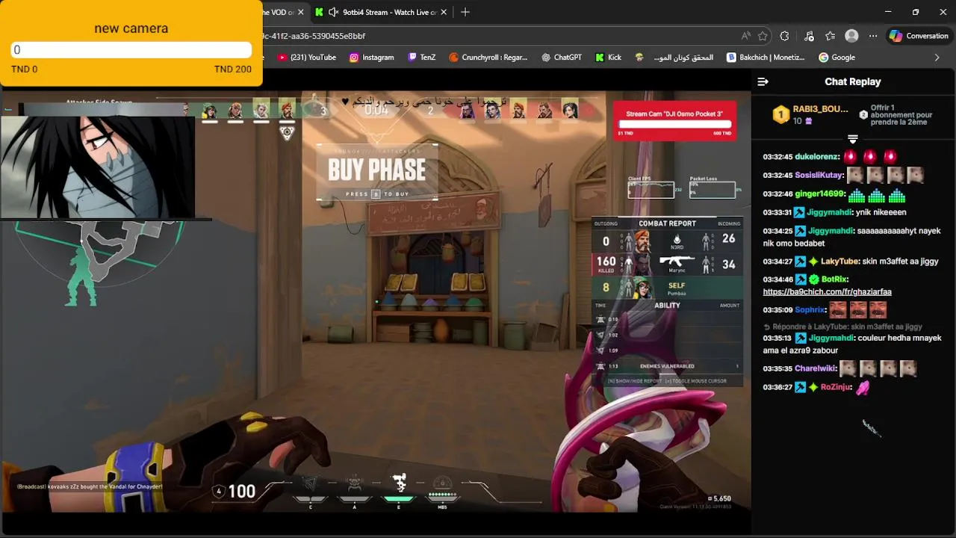Click top gifter RABI3_BOU... name
The image size is (956, 538).
pos(820,109)
